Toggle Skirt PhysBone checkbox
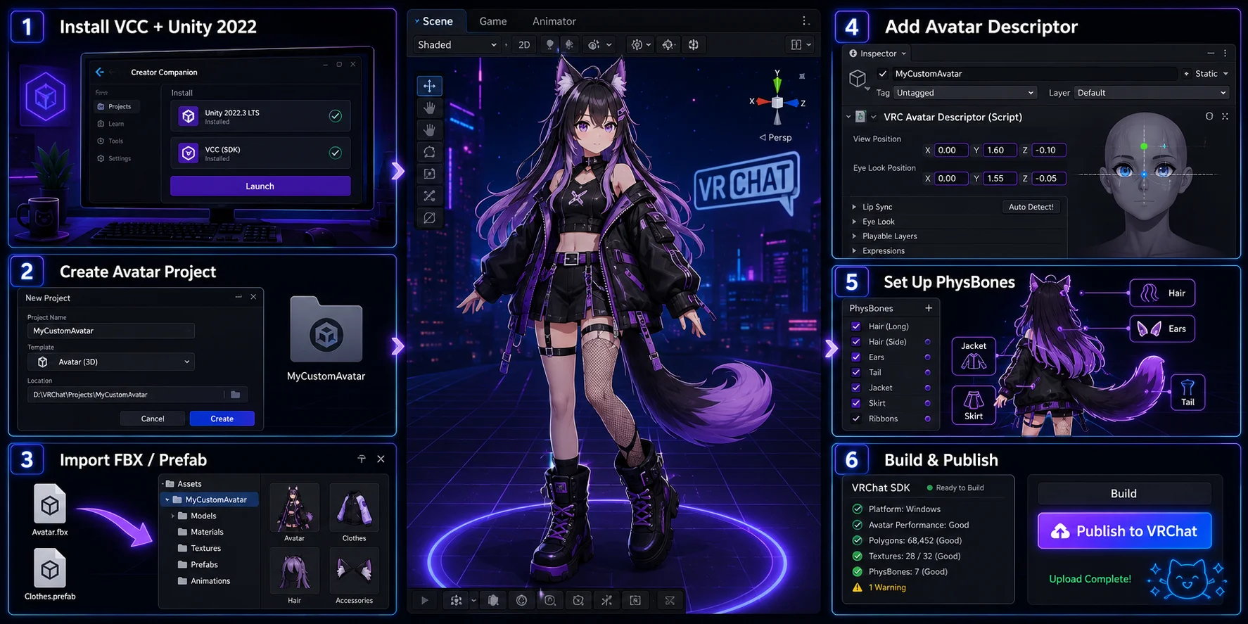1248x624 pixels. point(856,403)
